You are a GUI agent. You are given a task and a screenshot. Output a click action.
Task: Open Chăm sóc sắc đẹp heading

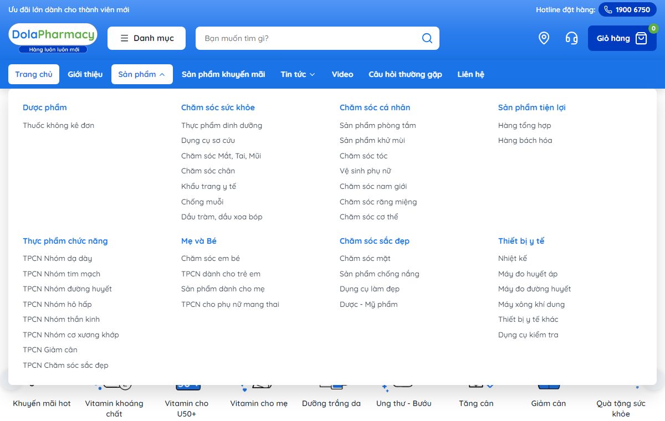pyautogui.click(x=375, y=241)
